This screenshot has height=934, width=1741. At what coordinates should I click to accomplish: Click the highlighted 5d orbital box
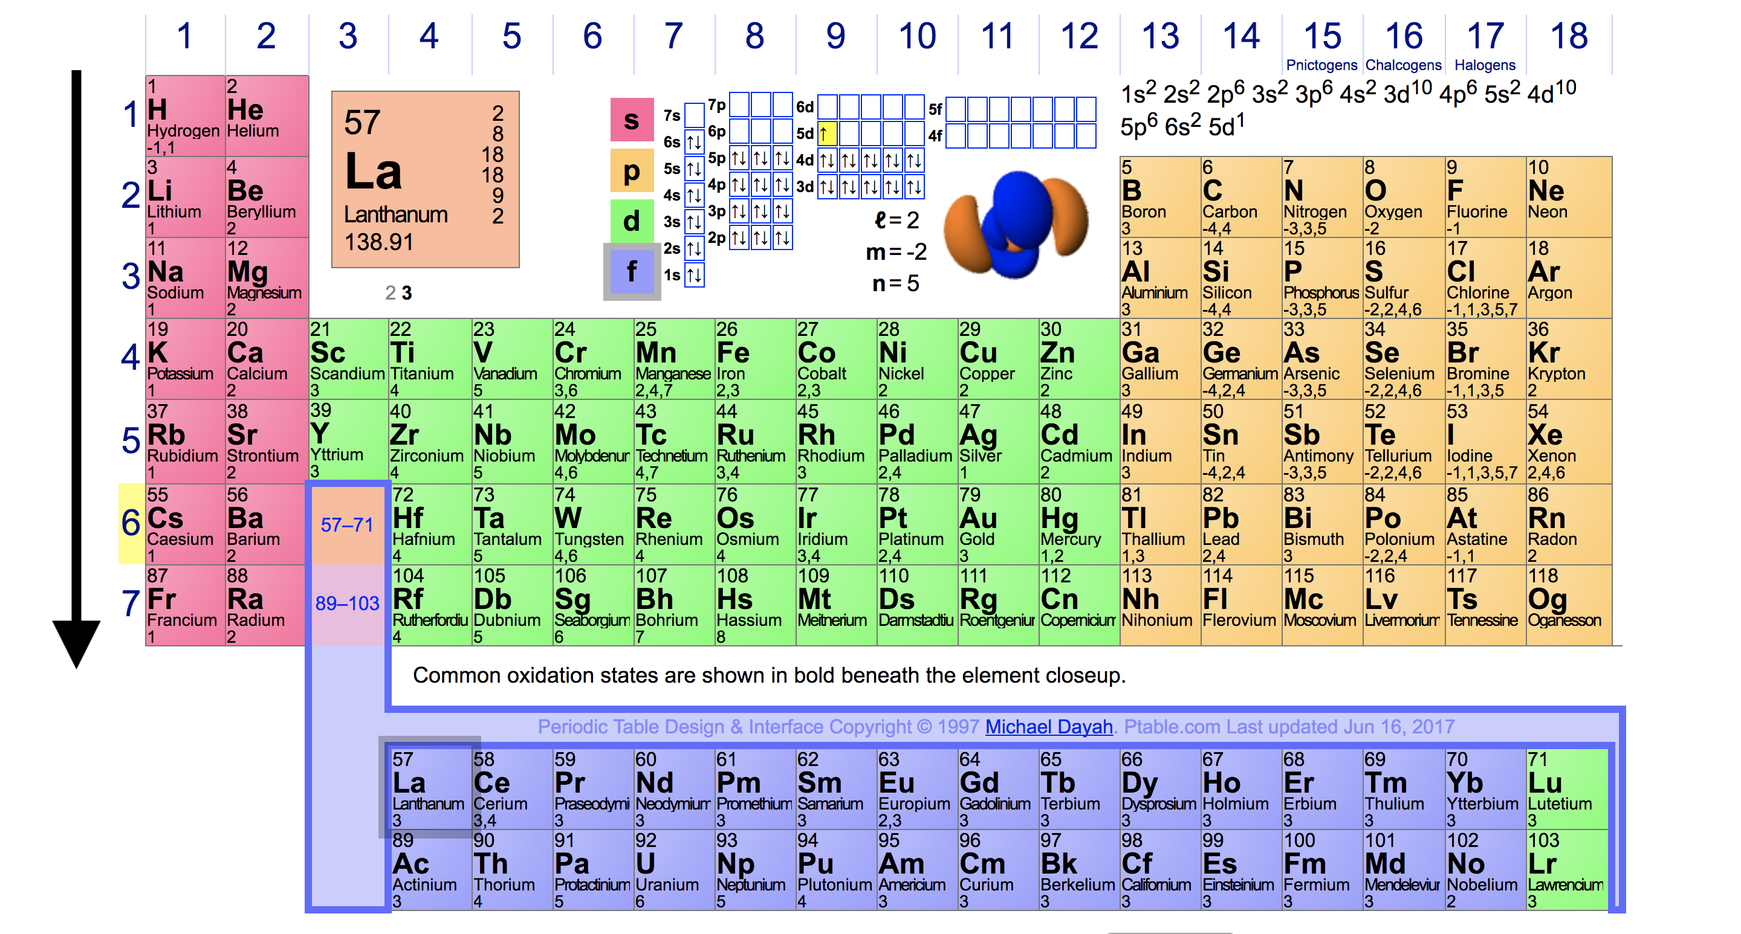click(x=827, y=134)
